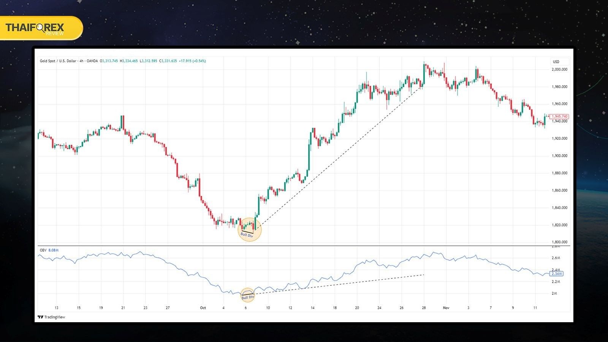Click the TradingView logo at chart bottom
This screenshot has width=608, height=342.
(x=51, y=317)
